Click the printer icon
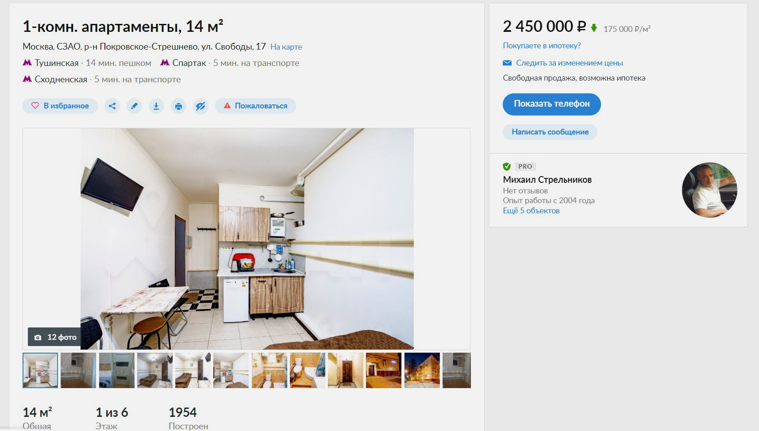Screen dimensions: 759x431 178,106
